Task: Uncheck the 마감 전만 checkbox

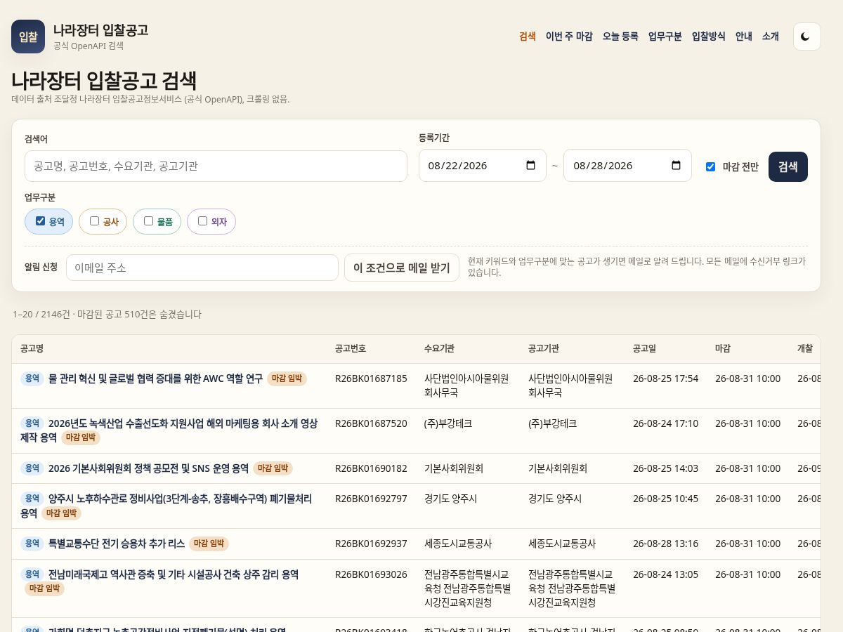Action: [710, 166]
